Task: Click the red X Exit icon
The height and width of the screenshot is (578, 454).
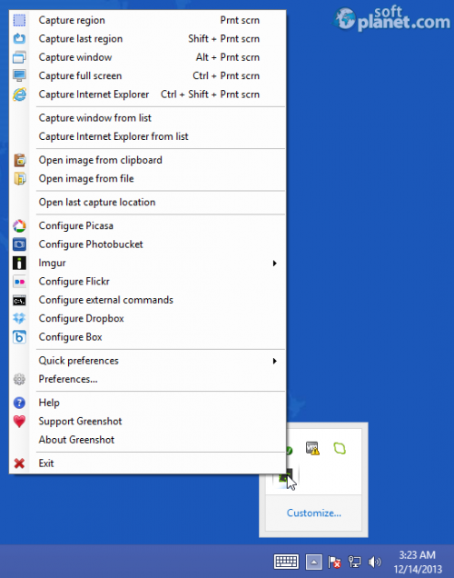Action: [x=19, y=463]
